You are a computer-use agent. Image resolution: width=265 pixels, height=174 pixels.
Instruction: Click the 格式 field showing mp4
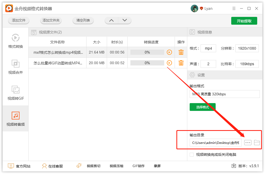click(208, 48)
